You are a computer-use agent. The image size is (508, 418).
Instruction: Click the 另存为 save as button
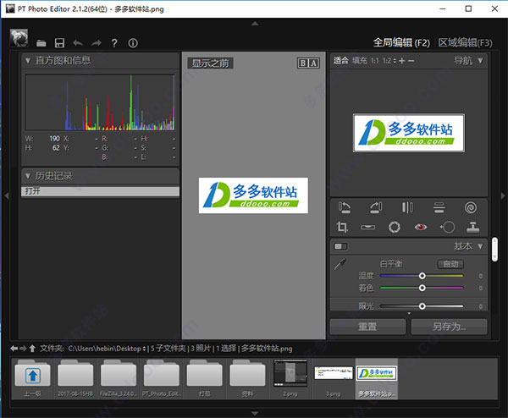pos(449,327)
